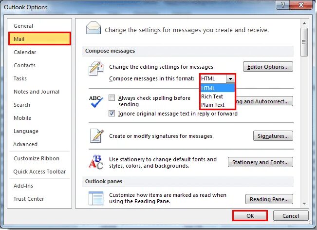Image resolution: width=317 pixels, height=230 pixels.
Task: Click the Reading Pane layout icon
Action: point(96,198)
